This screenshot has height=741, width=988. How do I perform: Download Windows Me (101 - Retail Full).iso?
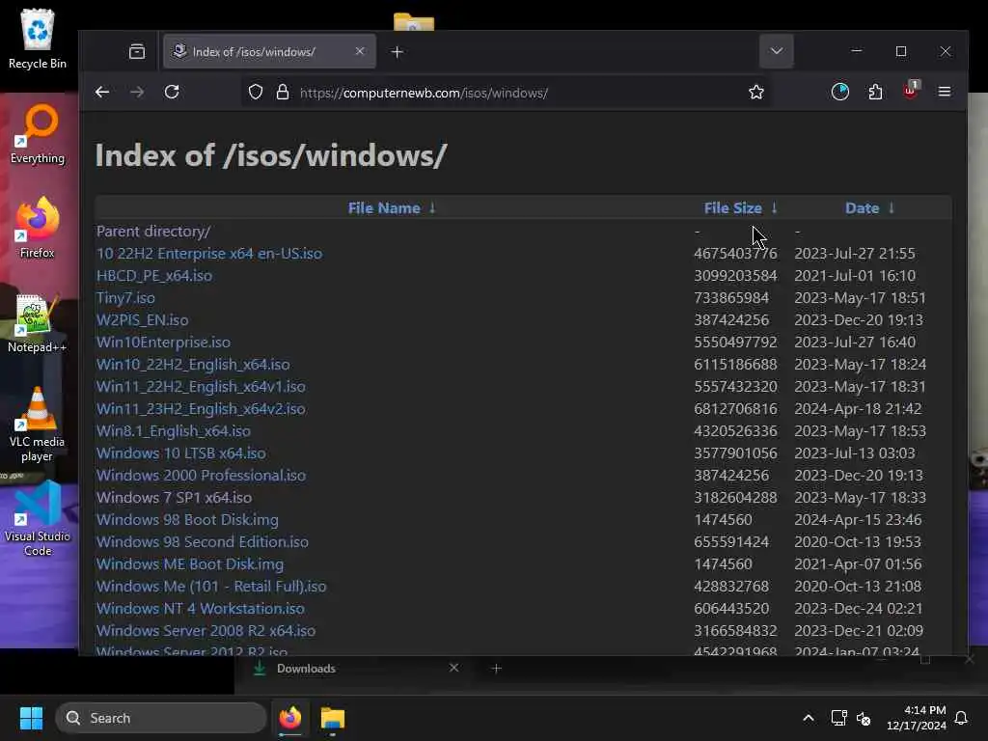pyautogui.click(x=211, y=586)
